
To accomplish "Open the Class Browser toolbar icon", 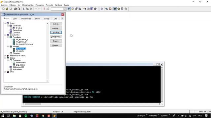I will pos(84,9).
